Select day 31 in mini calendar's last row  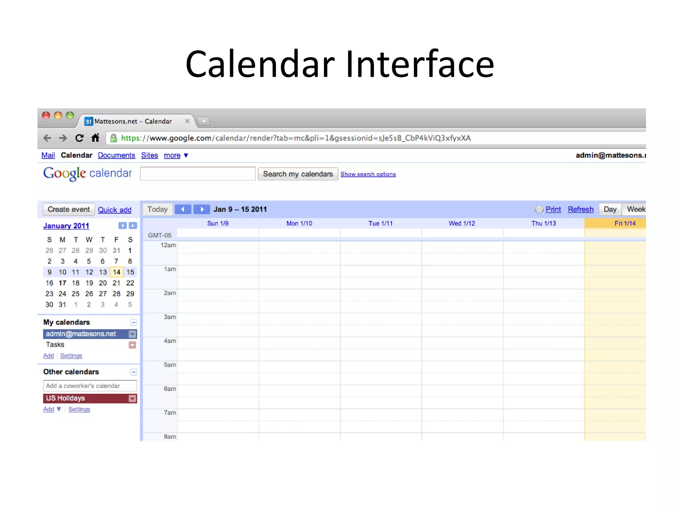pos(62,305)
